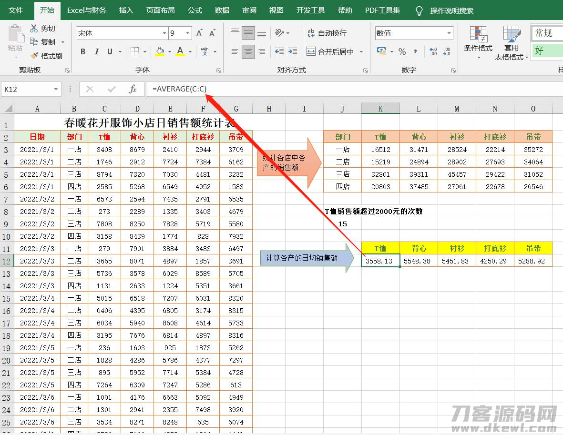Screen dimensions: 563x435
Task: Click the accounting number format icon
Action: click(x=381, y=51)
